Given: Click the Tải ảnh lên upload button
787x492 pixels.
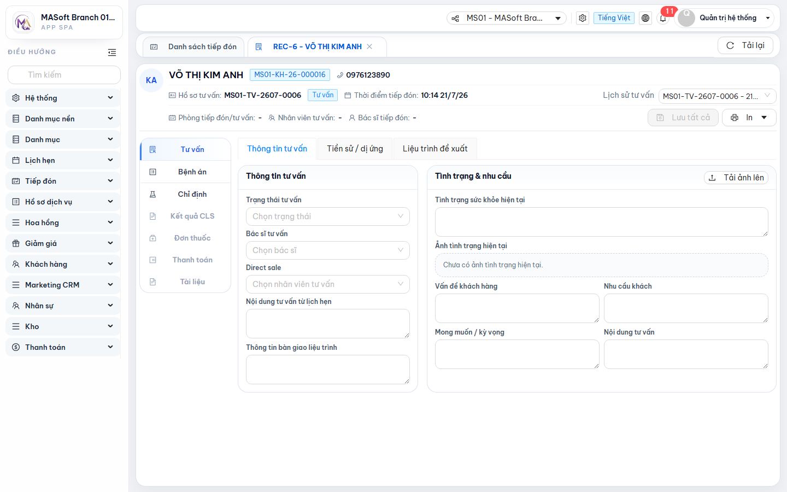Looking at the screenshot, I should [x=736, y=178].
